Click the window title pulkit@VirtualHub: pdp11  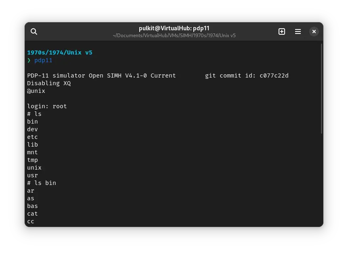tap(174, 28)
